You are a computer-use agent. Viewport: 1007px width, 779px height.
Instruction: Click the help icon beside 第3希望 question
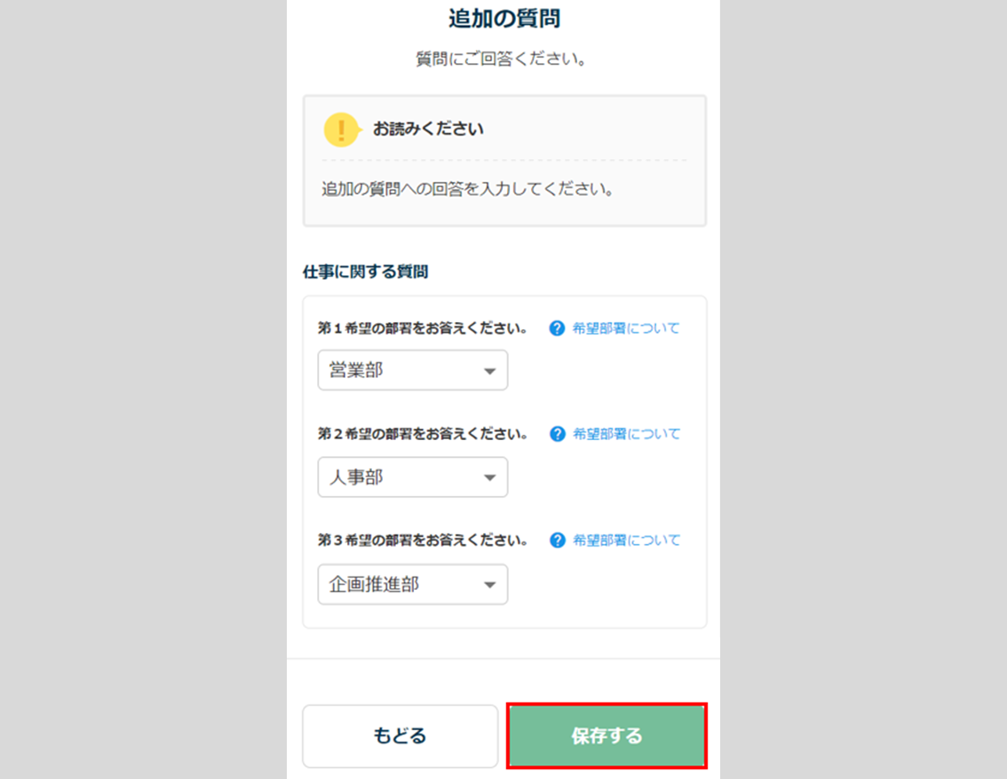point(557,540)
